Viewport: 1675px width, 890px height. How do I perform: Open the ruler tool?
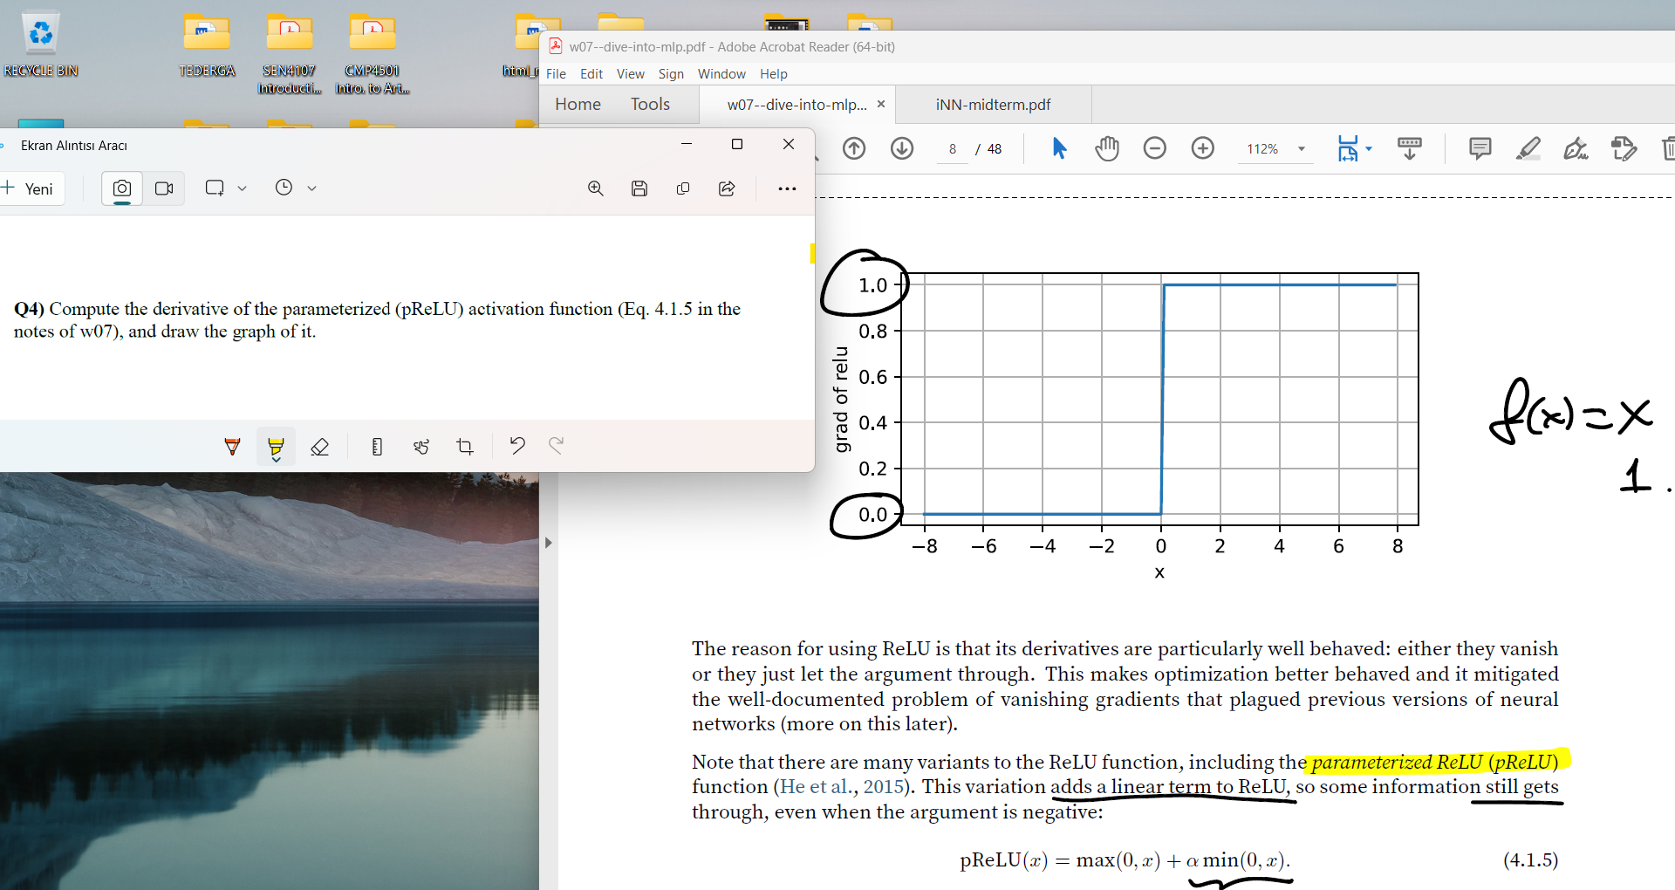(x=377, y=446)
